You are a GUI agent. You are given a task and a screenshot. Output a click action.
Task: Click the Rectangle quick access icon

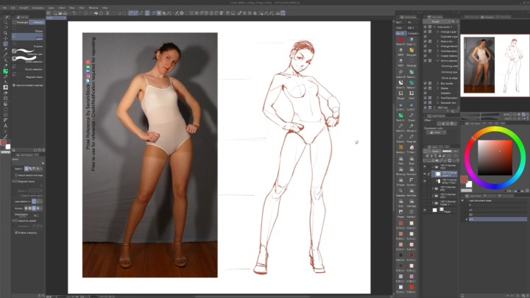click(411, 62)
